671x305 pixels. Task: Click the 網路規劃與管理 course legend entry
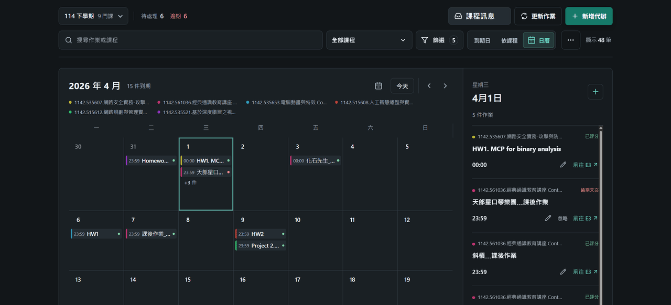coord(109,112)
